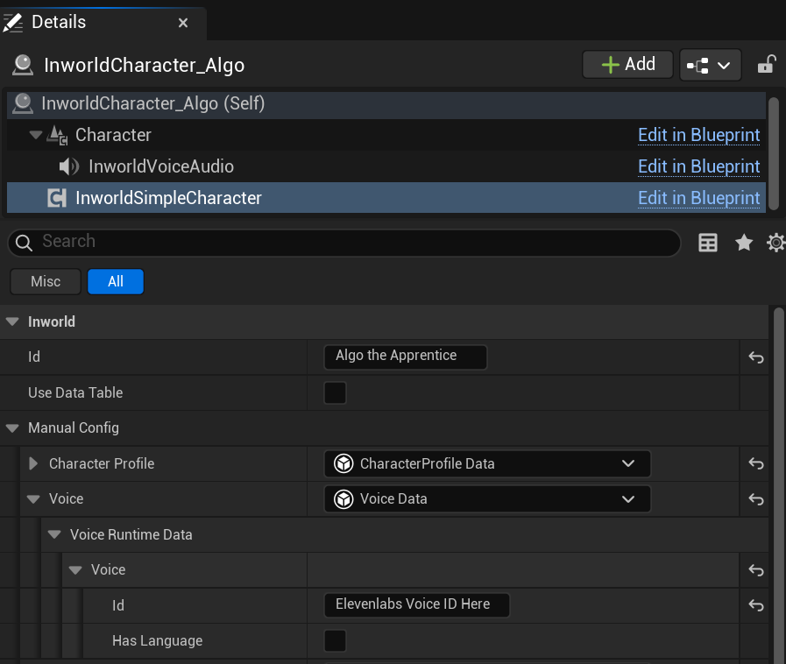Select the All filter toggle

point(115,281)
